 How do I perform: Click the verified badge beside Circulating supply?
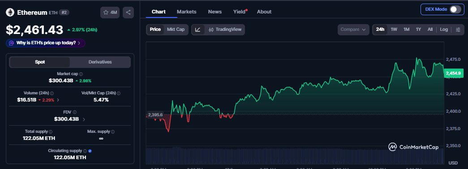90,151
